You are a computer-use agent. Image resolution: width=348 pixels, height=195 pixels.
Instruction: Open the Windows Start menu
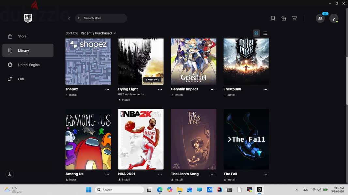coord(89,190)
